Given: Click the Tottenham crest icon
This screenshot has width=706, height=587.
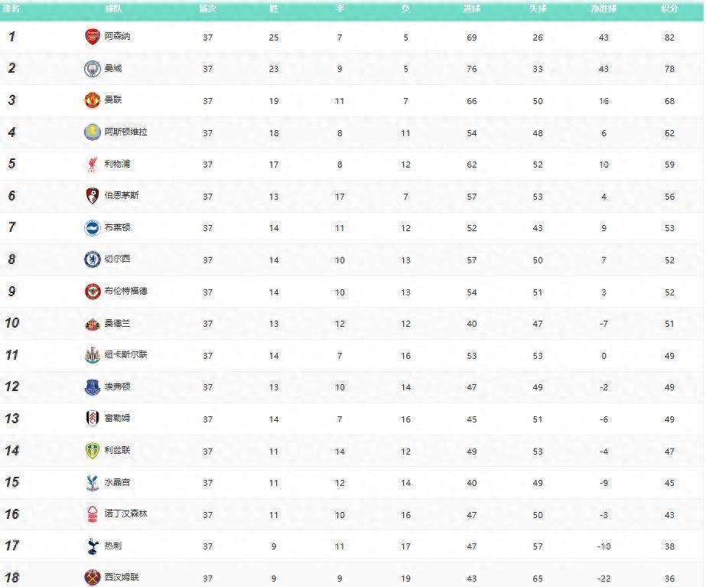Looking at the screenshot, I should pyautogui.click(x=93, y=546).
